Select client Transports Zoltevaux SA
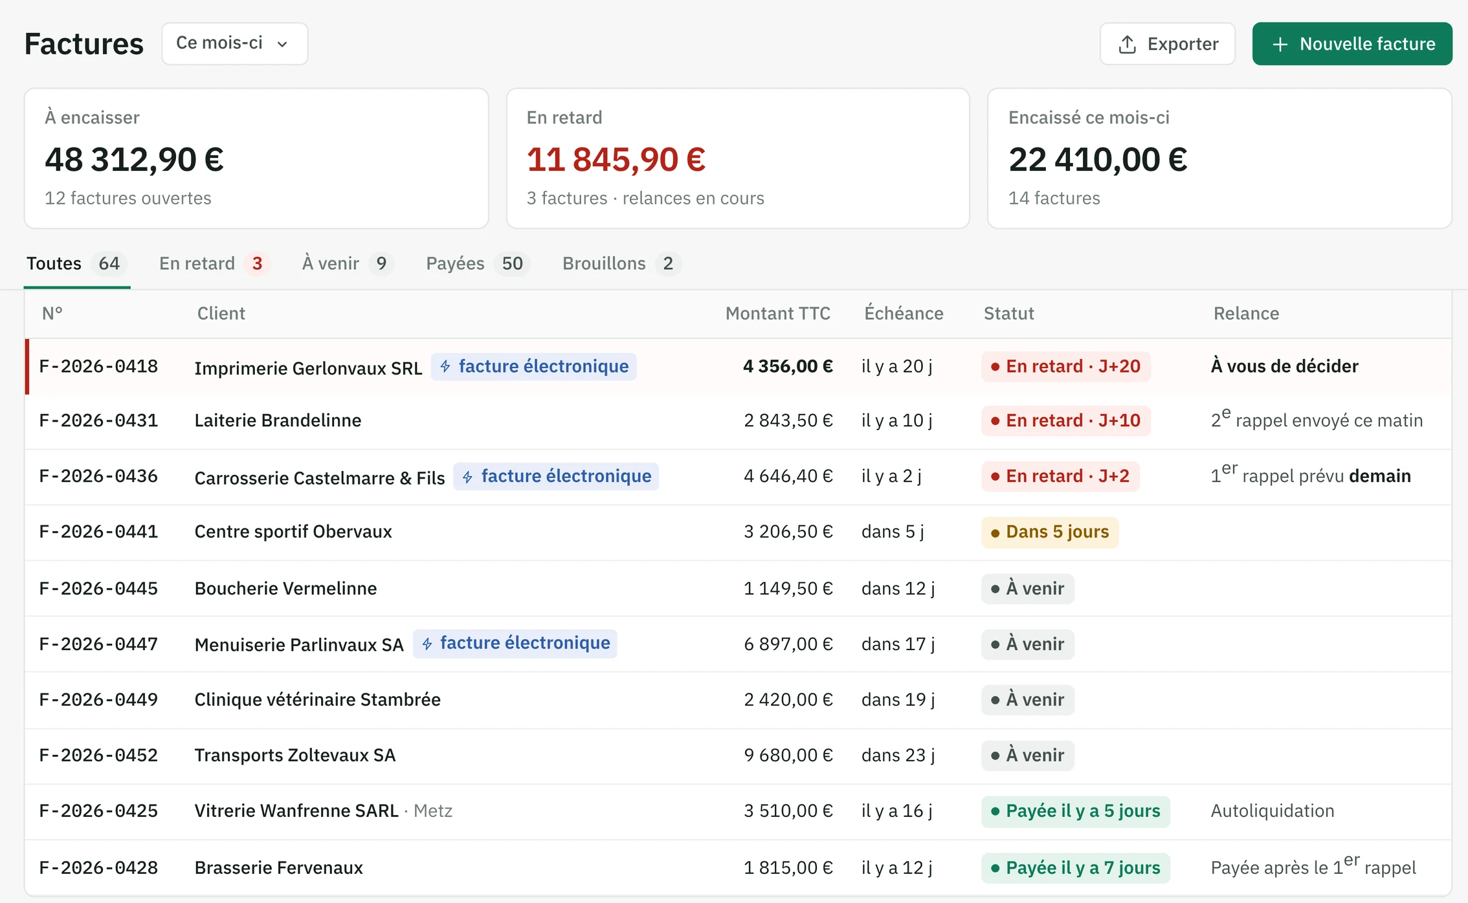 [295, 756]
